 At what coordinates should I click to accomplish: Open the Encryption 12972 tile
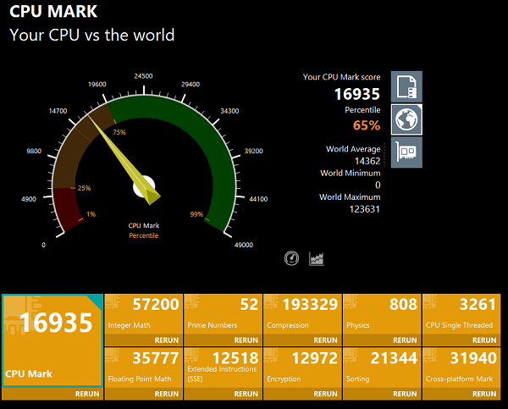coord(302,368)
